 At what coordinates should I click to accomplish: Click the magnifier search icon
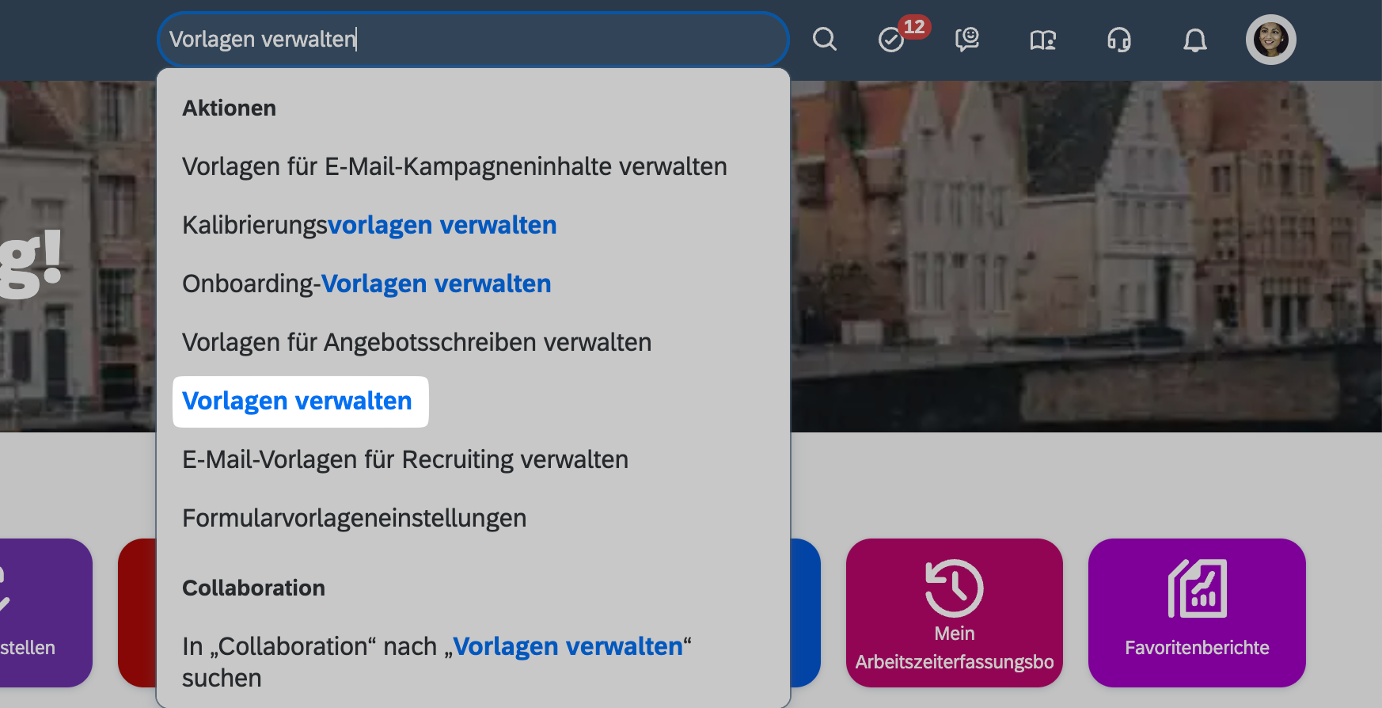(x=824, y=39)
